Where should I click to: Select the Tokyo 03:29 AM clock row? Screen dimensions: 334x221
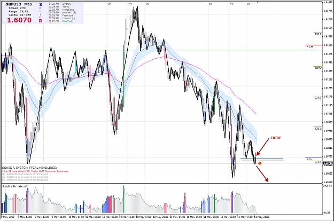59,7
